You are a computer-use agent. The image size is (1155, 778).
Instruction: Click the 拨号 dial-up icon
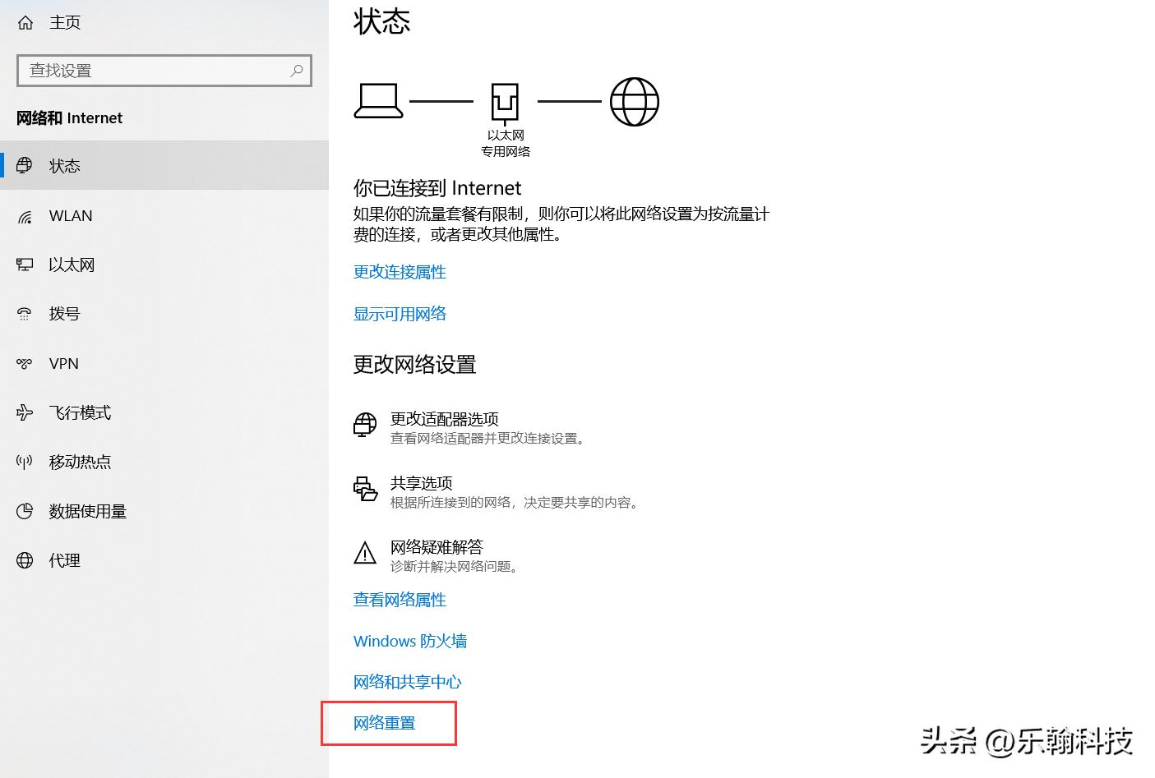[x=25, y=314]
